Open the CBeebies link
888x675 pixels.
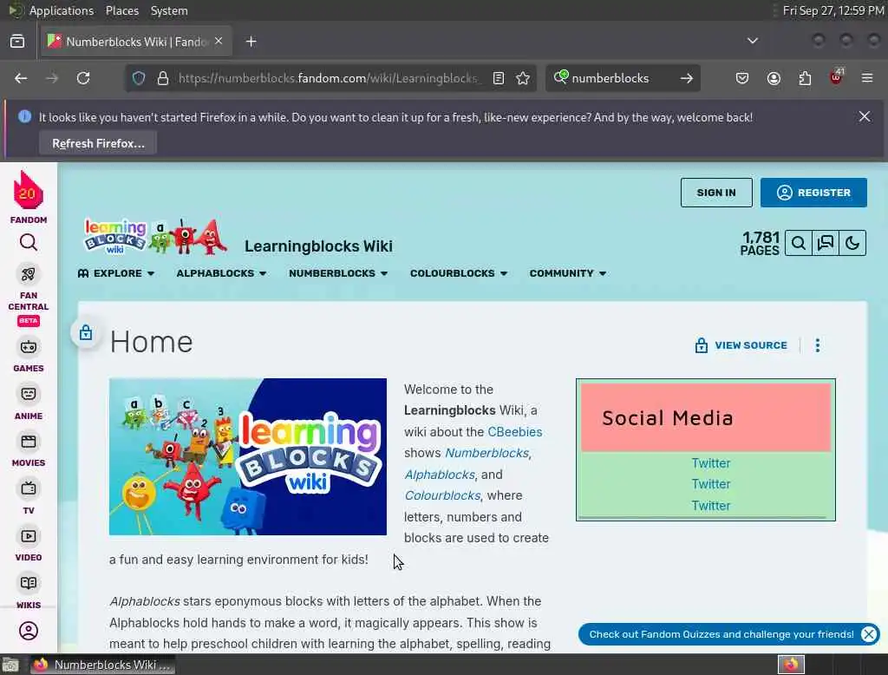click(515, 432)
